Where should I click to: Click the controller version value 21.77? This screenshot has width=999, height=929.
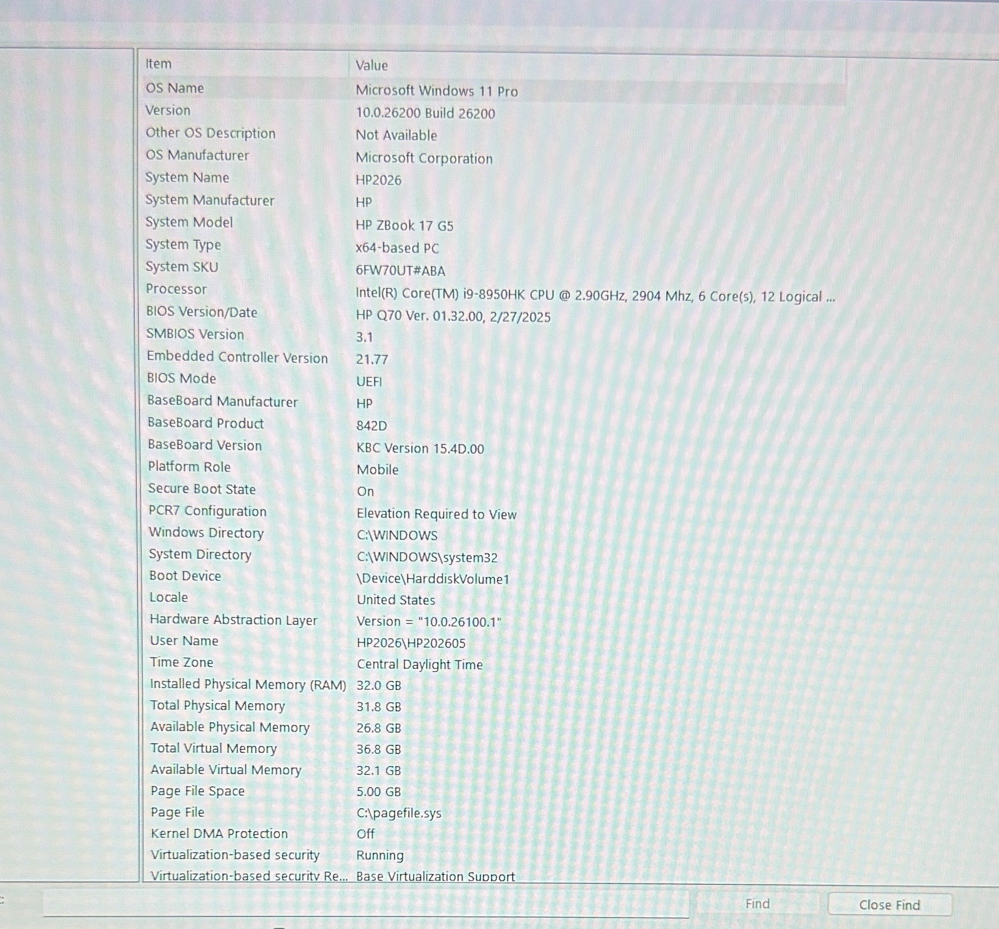pos(372,359)
